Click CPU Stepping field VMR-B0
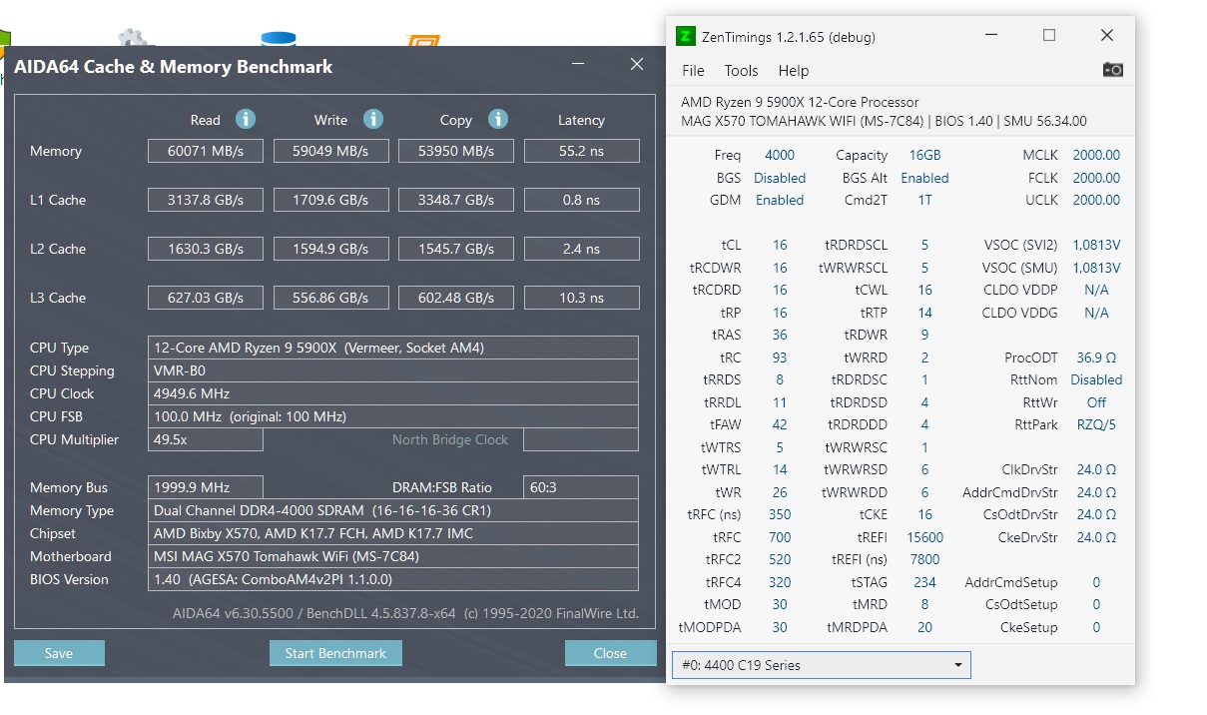This screenshot has height=715, width=1207. [x=393, y=370]
